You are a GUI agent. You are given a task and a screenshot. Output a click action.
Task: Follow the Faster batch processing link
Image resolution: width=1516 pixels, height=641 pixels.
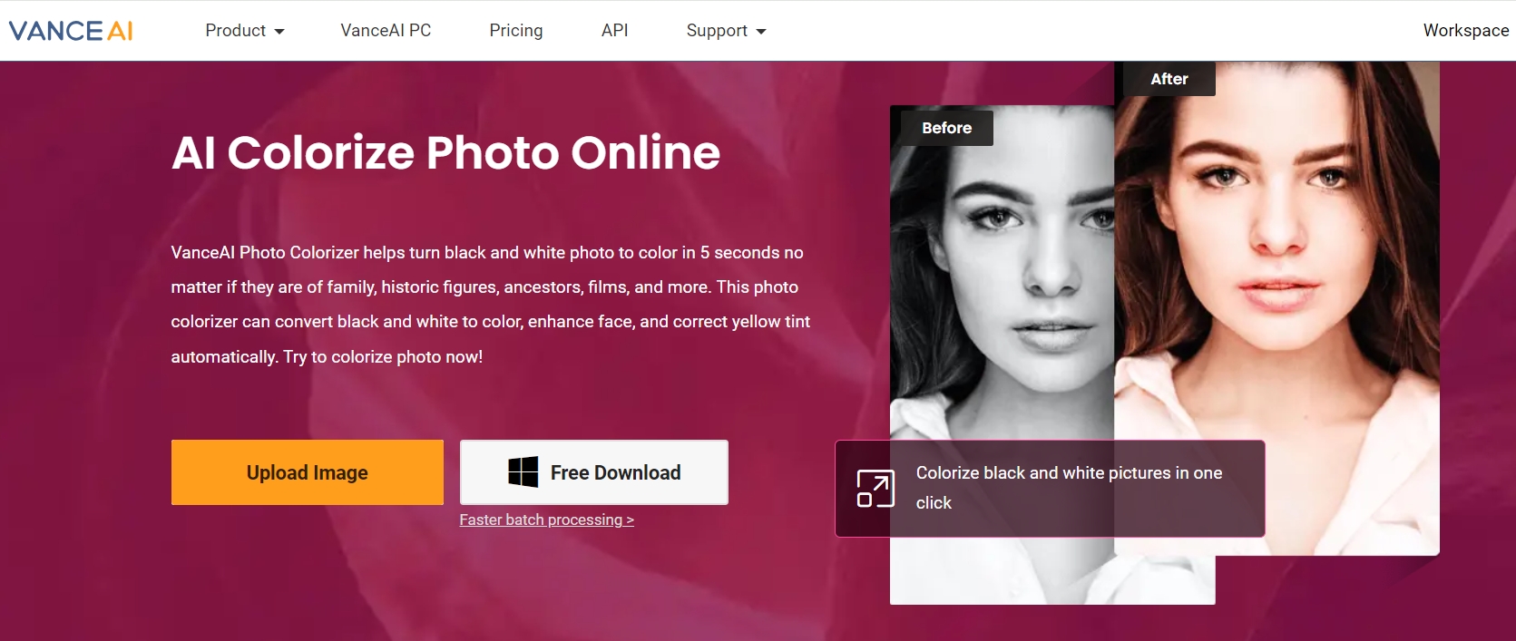point(546,520)
